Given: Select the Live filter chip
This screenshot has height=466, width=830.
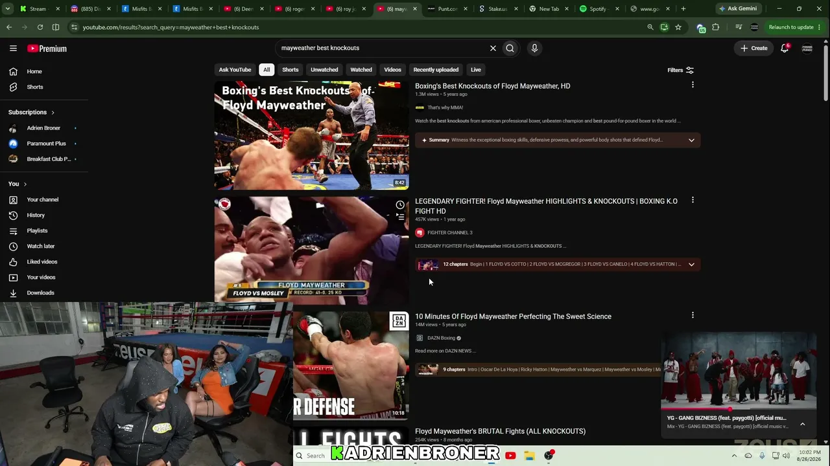Looking at the screenshot, I should pos(476,70).
